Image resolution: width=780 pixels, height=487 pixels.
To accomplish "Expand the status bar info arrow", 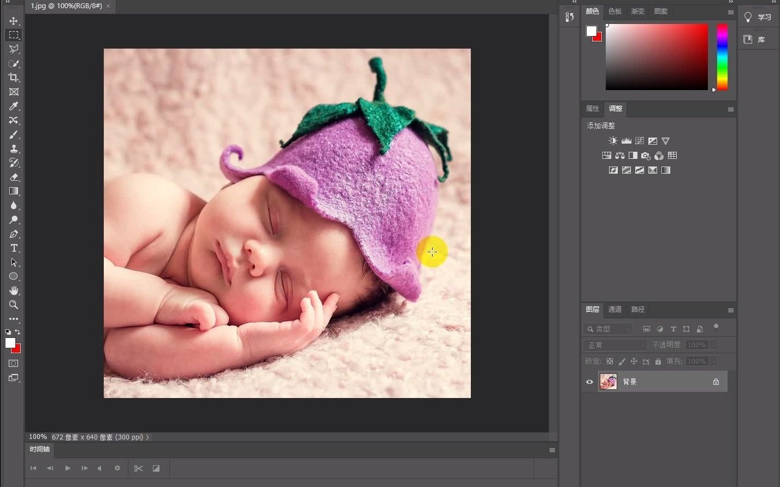I will [x=147, y=437].
